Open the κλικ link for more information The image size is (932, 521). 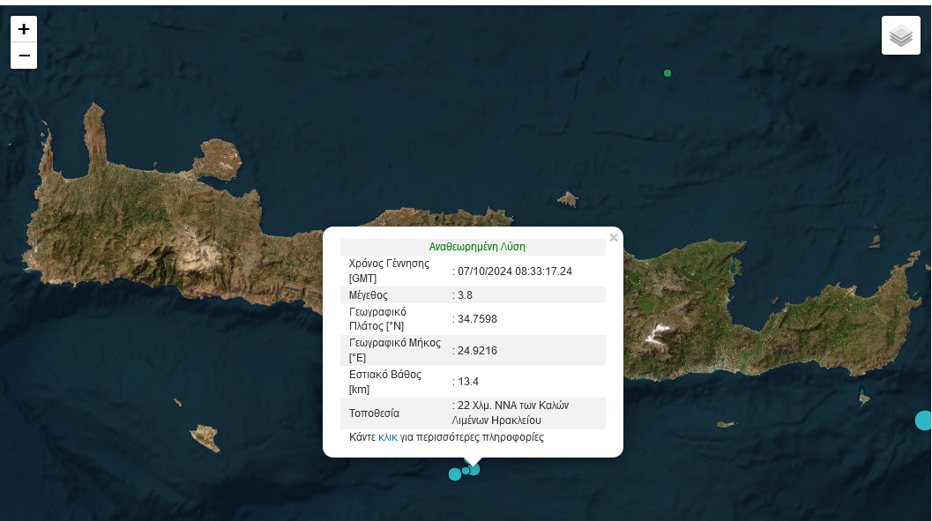coord(387,437)
